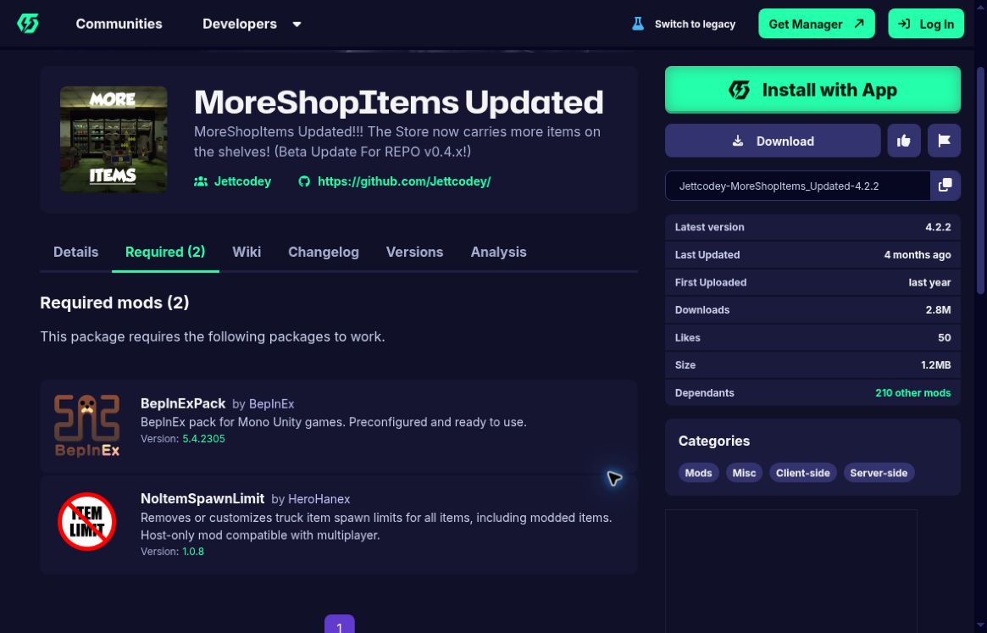Install with App button
Screen dimensions: 987x633
[x=812, y=90]
